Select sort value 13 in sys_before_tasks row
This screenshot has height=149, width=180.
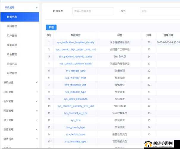[x=149, y=134]
